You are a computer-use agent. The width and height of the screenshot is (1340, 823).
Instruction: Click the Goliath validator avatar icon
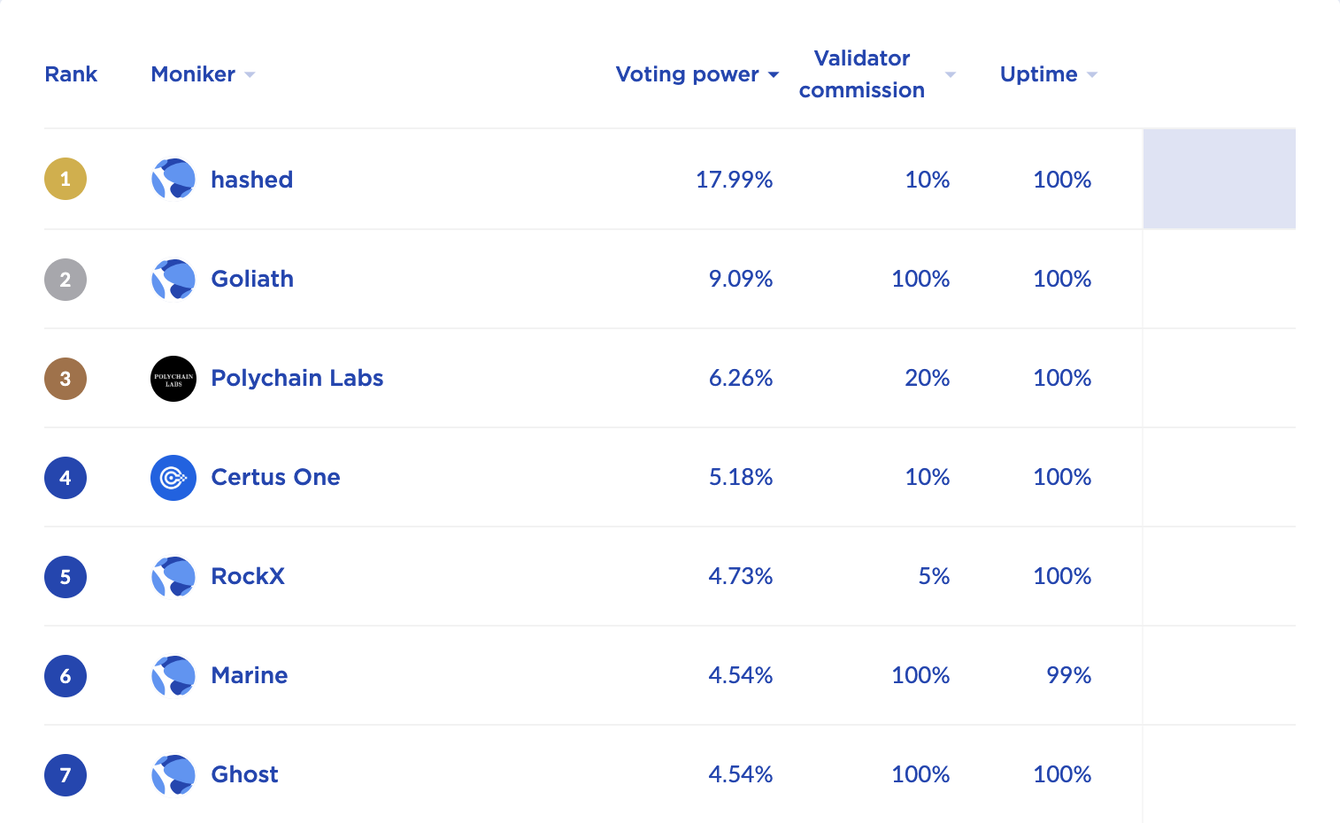[x=173, y=280]
